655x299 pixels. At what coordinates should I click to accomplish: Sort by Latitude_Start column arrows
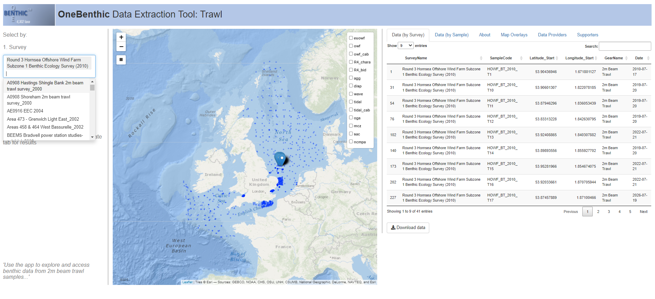pos(557,58)
